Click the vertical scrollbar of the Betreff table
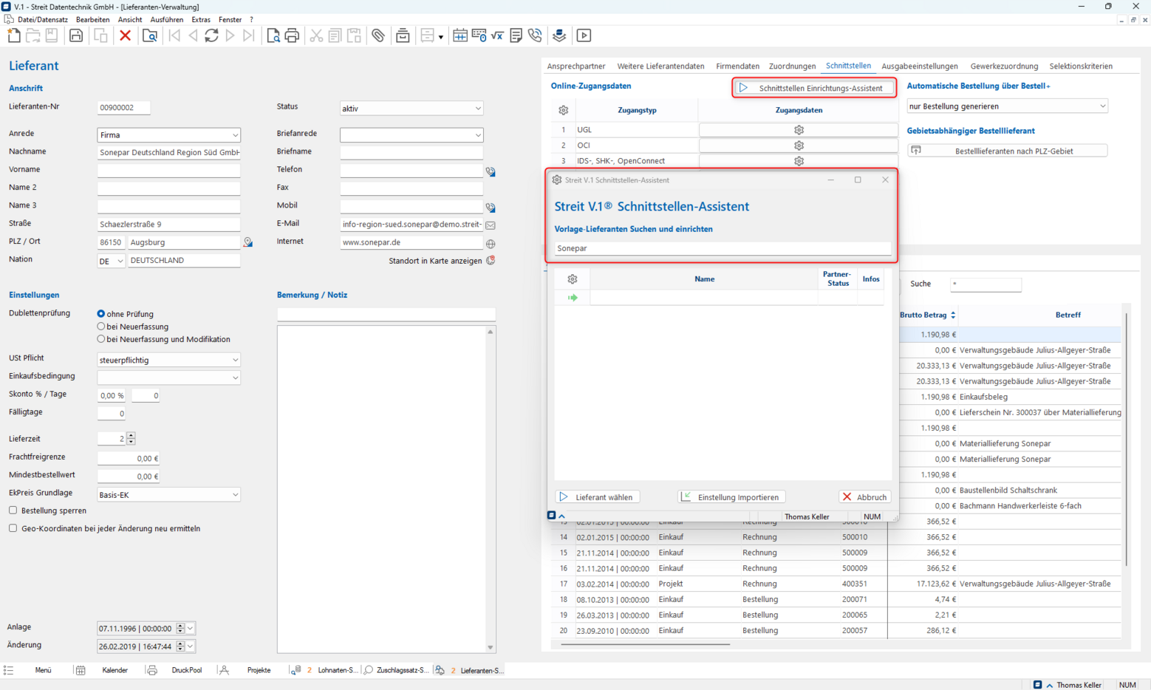This screenshot has height=690, width=1151. pyautogui.click(x=1126, y=440)
